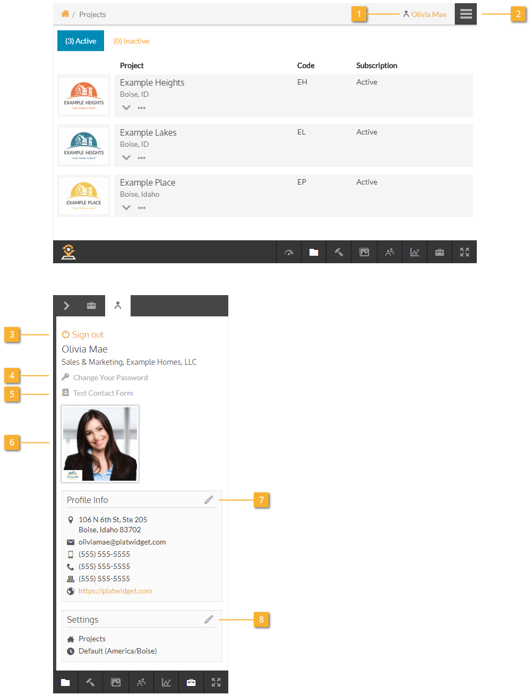Toggle fullscreen using top toolbar expand icon
Image resolution: width=532 pixels, height=695 pixels.
(x=465, y=253)
